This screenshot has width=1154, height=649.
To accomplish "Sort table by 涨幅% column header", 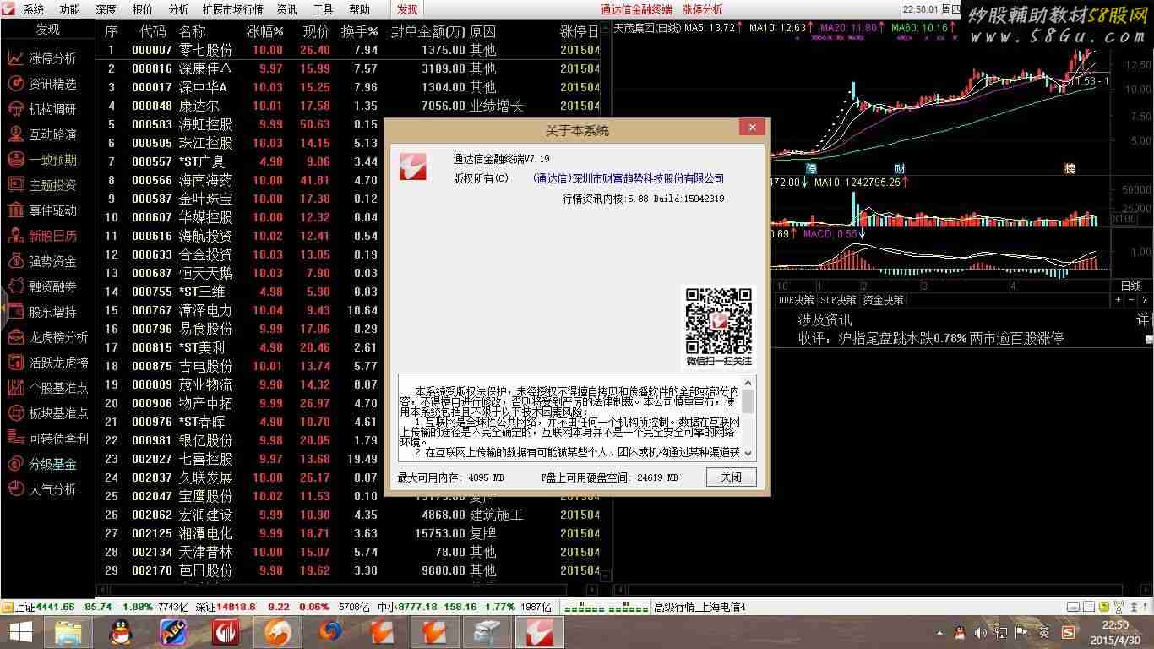I will (x=264, y=32).
